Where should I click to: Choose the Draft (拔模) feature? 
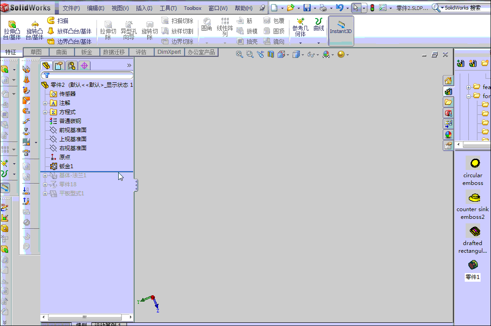pos(247,31)
